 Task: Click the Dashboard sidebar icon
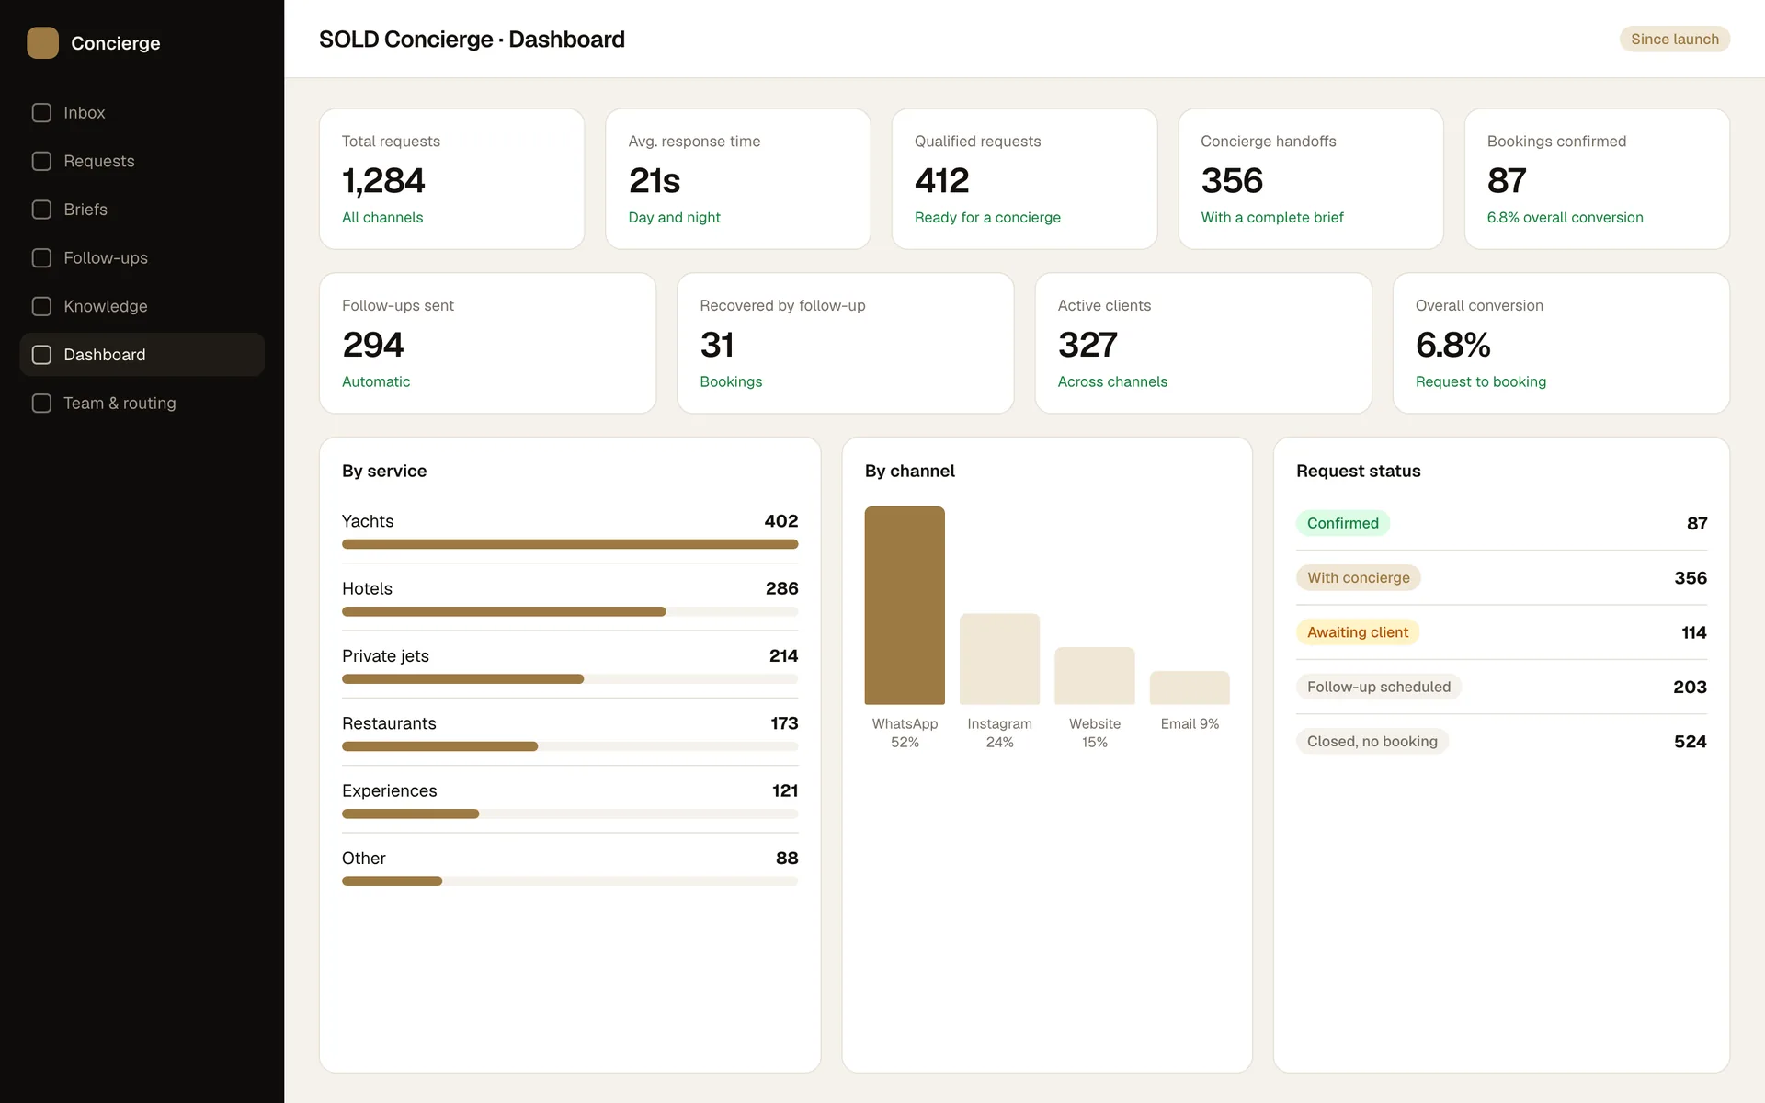tap(41, 355)
